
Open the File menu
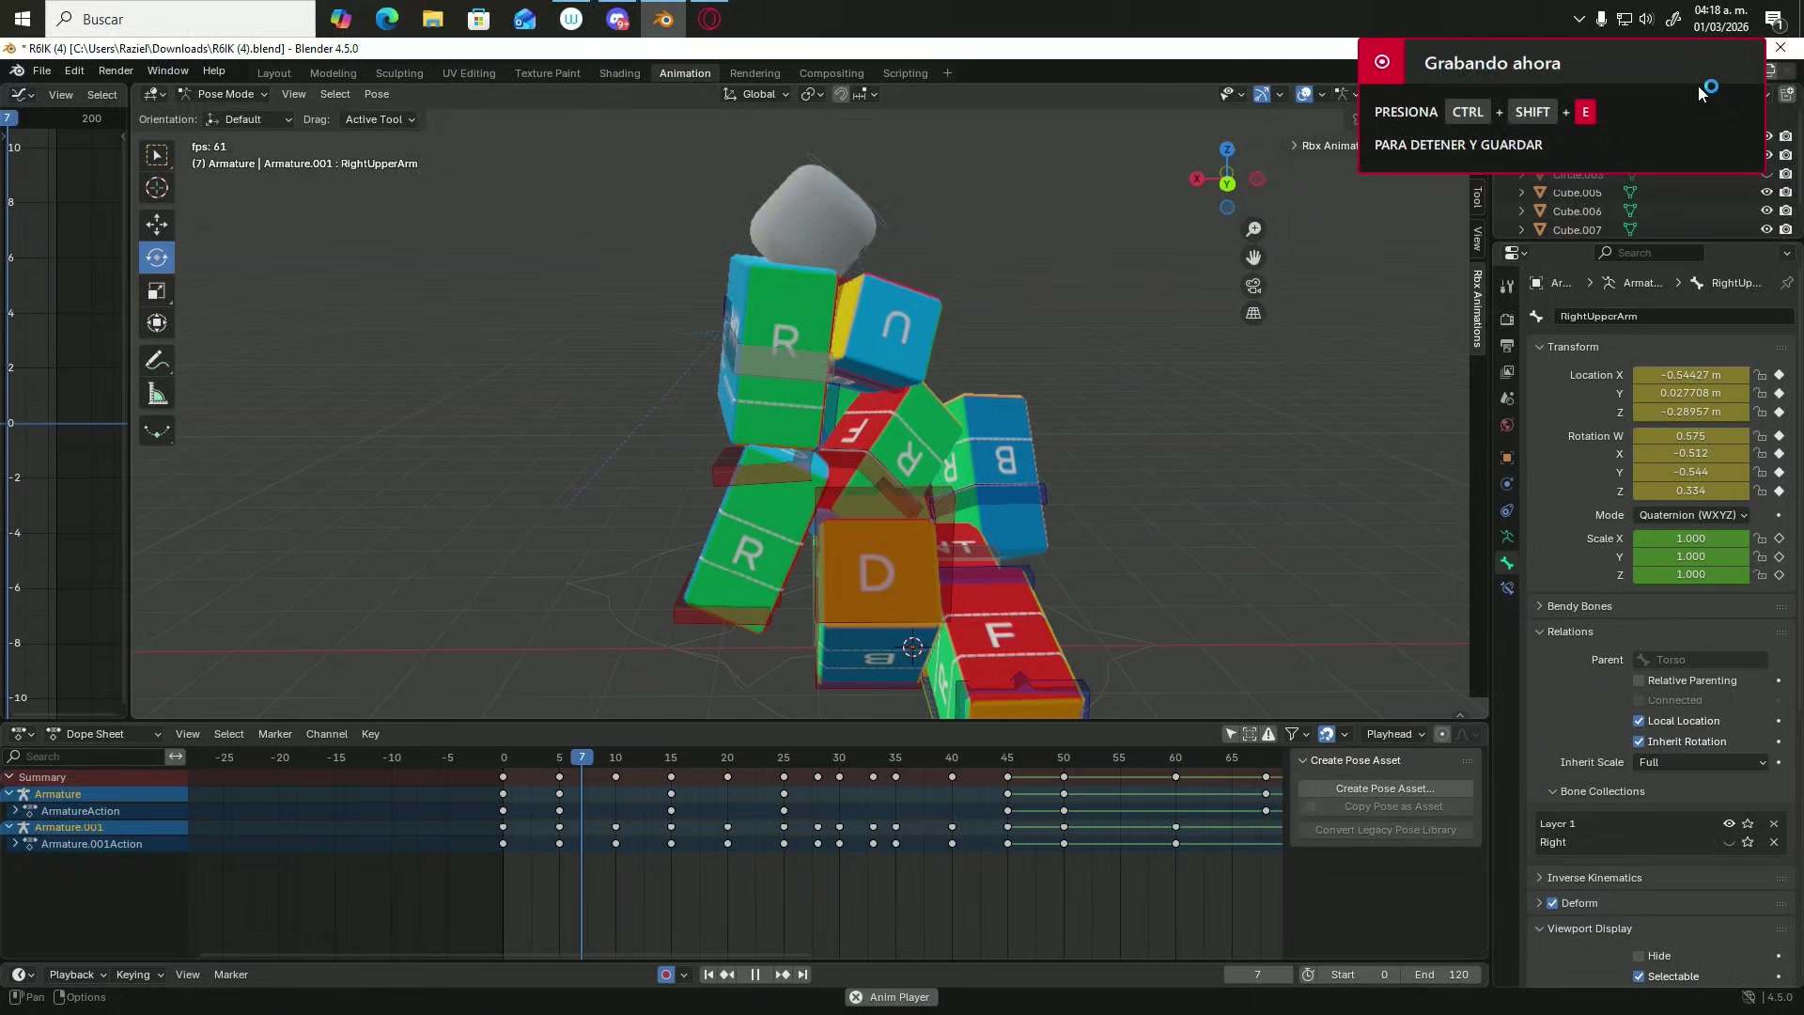pos(42,70)
